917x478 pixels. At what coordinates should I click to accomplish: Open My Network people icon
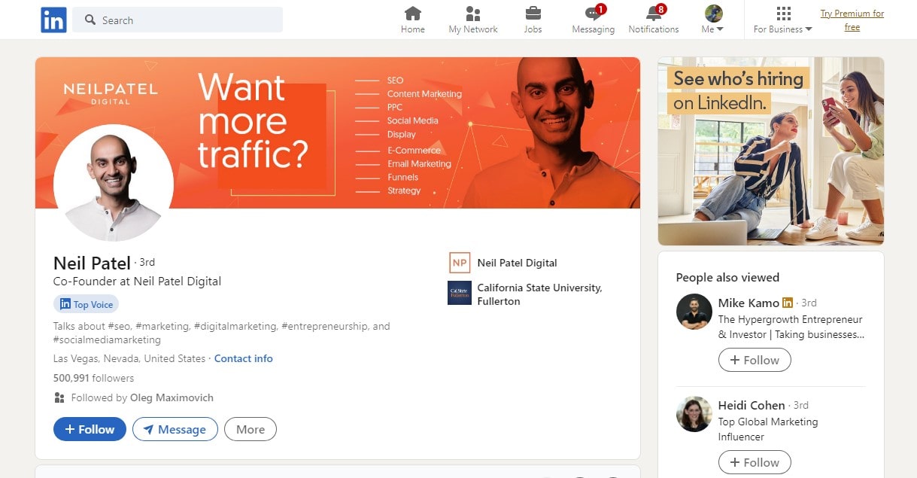click(473, 14)
